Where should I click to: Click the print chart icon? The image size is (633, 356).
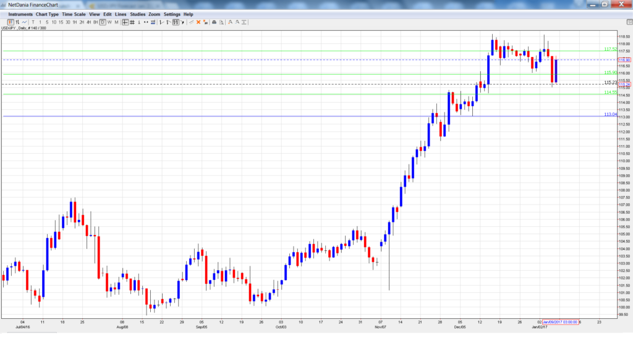(214, 22)
